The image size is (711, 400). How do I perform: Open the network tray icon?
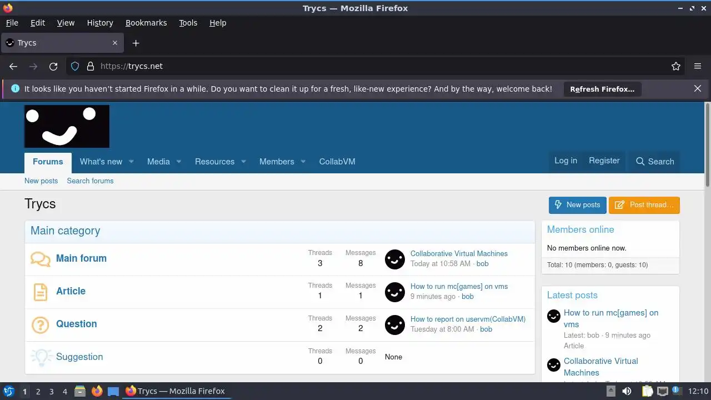coord(662,391)
